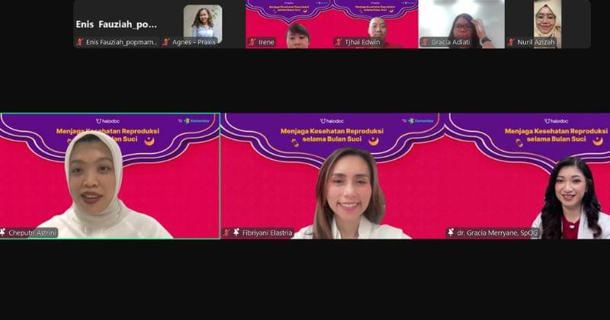Open Irene's participant video thumbnail
The height and width of the screenshot is (320, 610).
pos(288,21)
